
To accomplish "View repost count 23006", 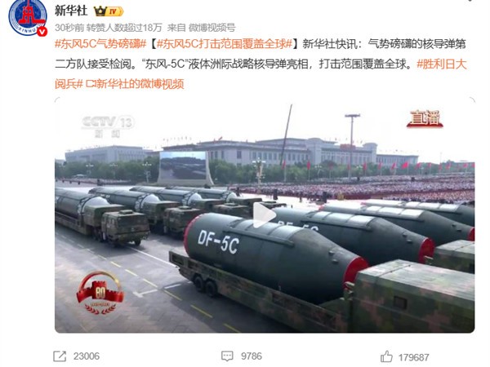I will click(x=87, y=356).
